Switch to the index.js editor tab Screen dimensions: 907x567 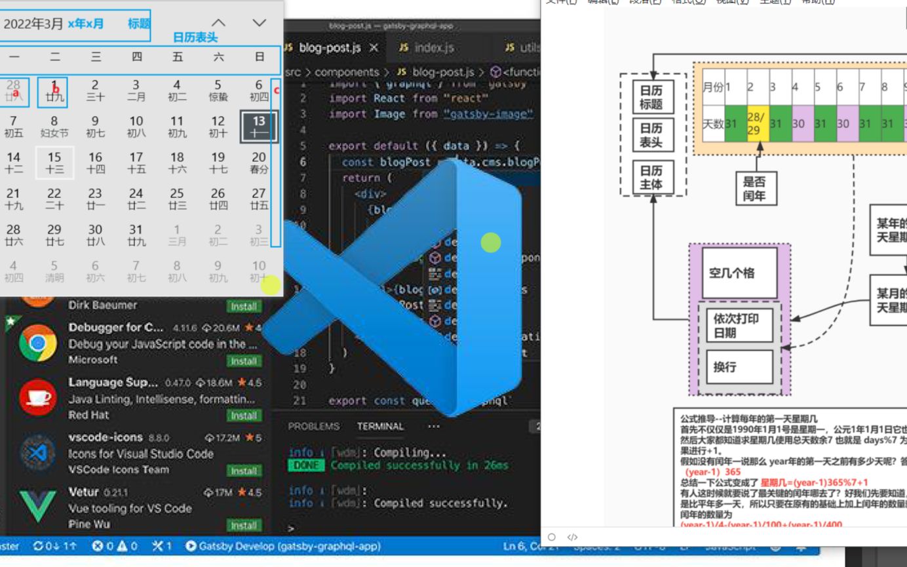434,48
